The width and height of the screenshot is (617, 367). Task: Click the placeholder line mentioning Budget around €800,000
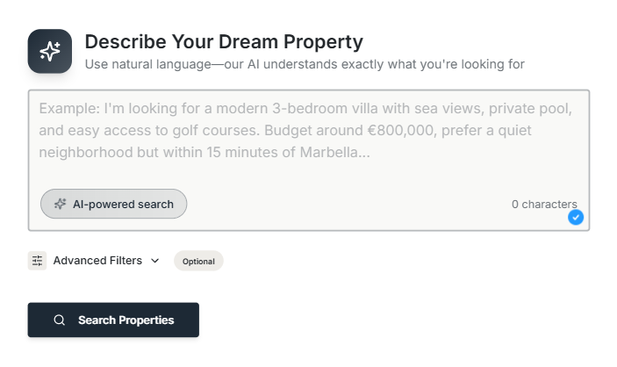coord(284,131)
